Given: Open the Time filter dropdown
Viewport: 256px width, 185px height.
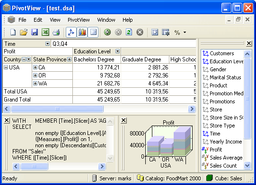Looking at the screenshot, I should coord(47,43).
